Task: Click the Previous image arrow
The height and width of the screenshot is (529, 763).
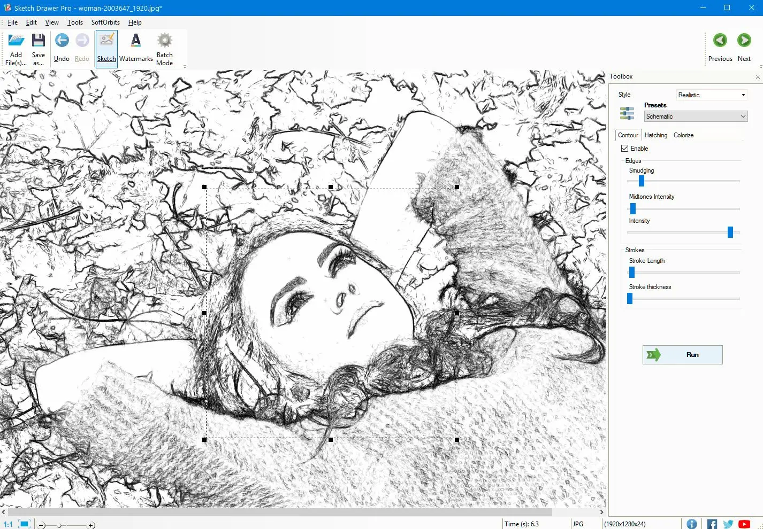Action: click(720, 40)
